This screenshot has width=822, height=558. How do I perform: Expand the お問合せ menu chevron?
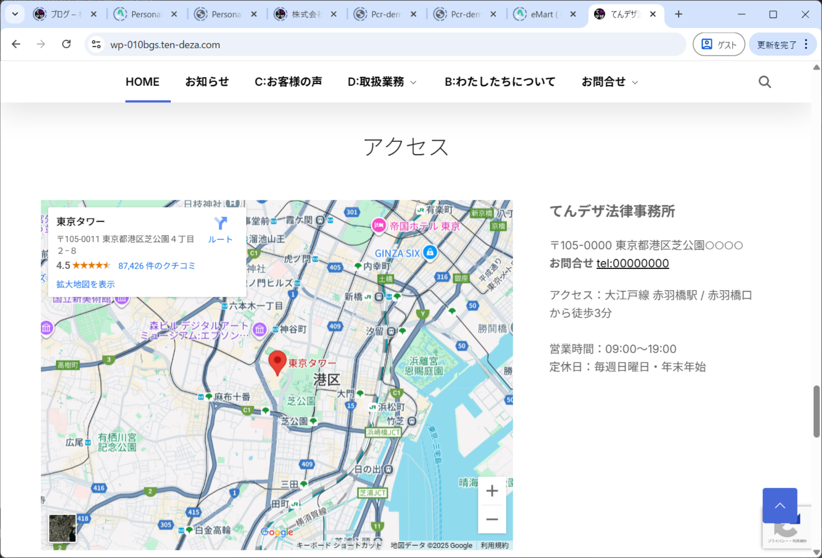[635, 82]
